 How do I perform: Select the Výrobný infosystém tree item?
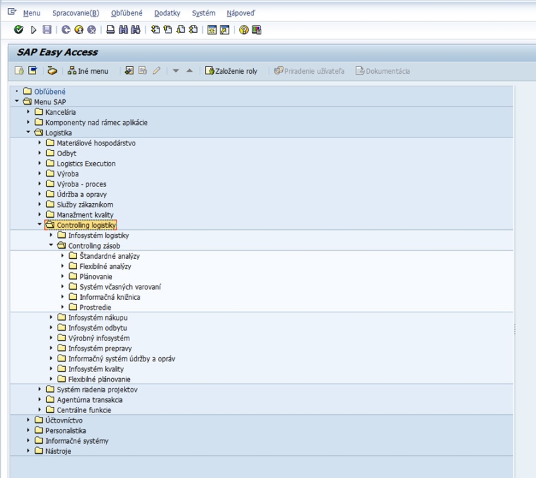(98, 338)
